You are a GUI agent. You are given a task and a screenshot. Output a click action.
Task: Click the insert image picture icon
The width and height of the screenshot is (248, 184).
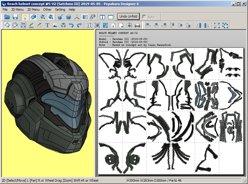tap(55, 25)
